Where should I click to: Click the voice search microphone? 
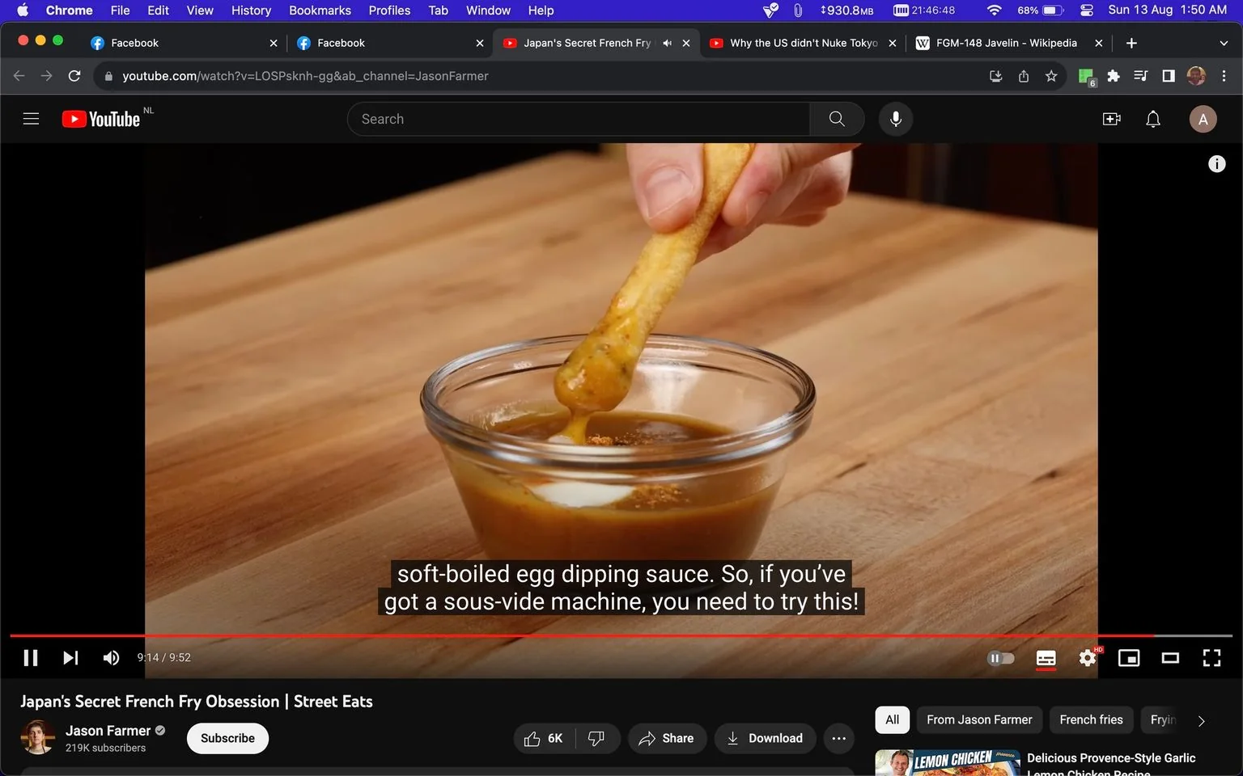[896, 119]
